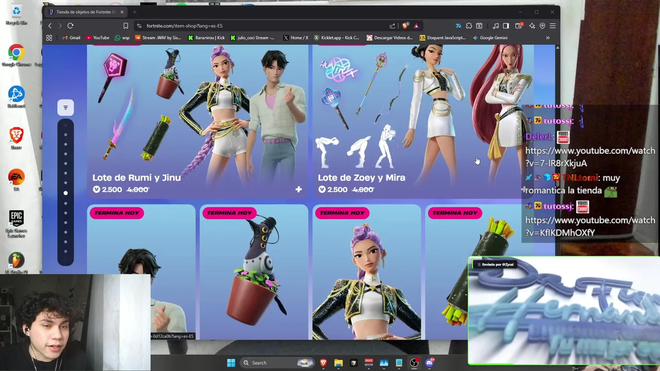Open the Descargar Videos bookmark
Image resolution: width=660 pixels, height=371 pixels.
pos(389,38)
